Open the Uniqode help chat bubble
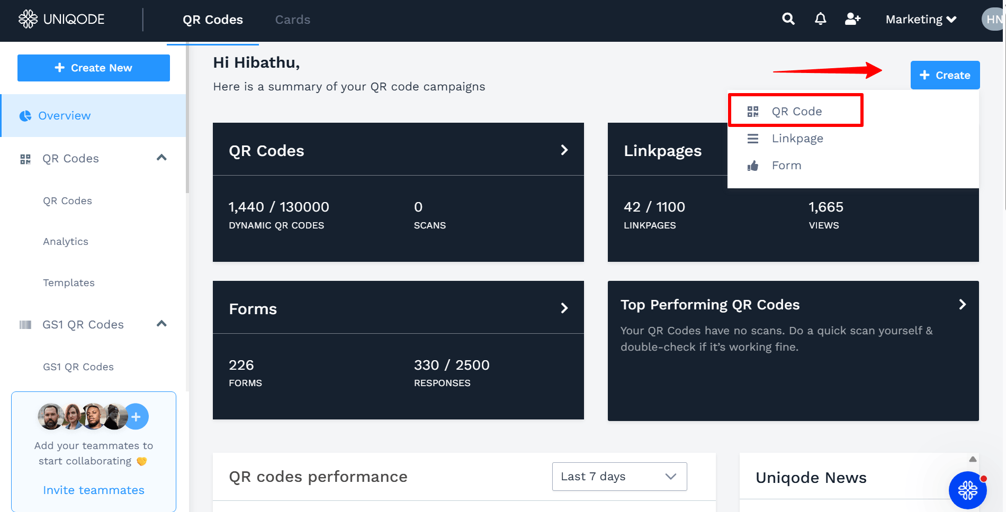Image resolution: width=1006 pixels, height=512 pixels. click(967, 490)
